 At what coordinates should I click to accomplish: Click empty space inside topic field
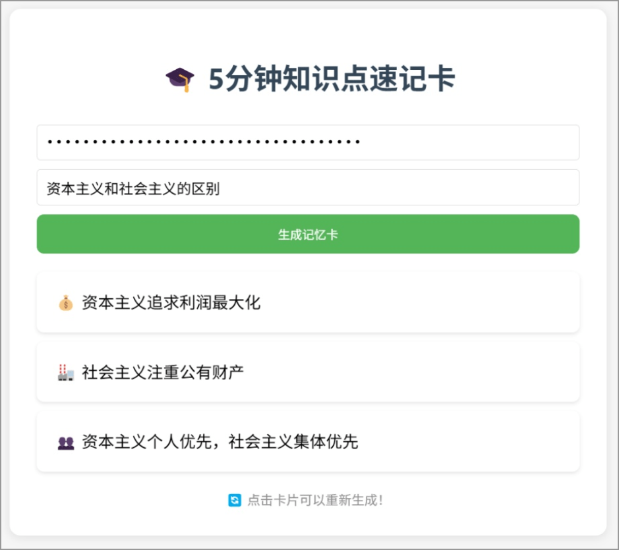pyautogui.click(x=399, y=188)
